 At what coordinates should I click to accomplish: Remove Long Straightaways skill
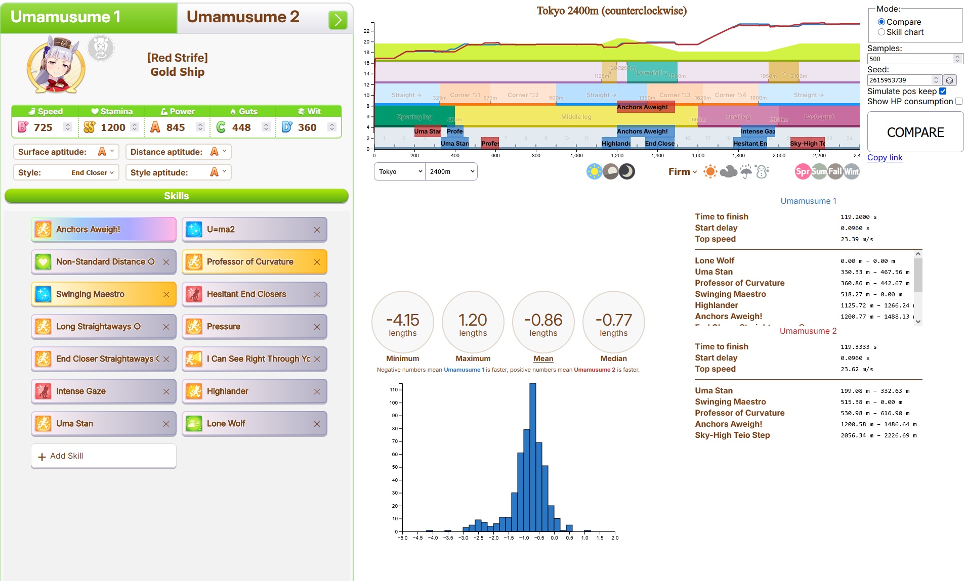(166, 327)
